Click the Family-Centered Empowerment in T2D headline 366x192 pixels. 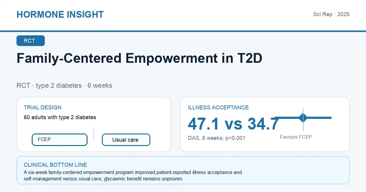coord(139,58)
